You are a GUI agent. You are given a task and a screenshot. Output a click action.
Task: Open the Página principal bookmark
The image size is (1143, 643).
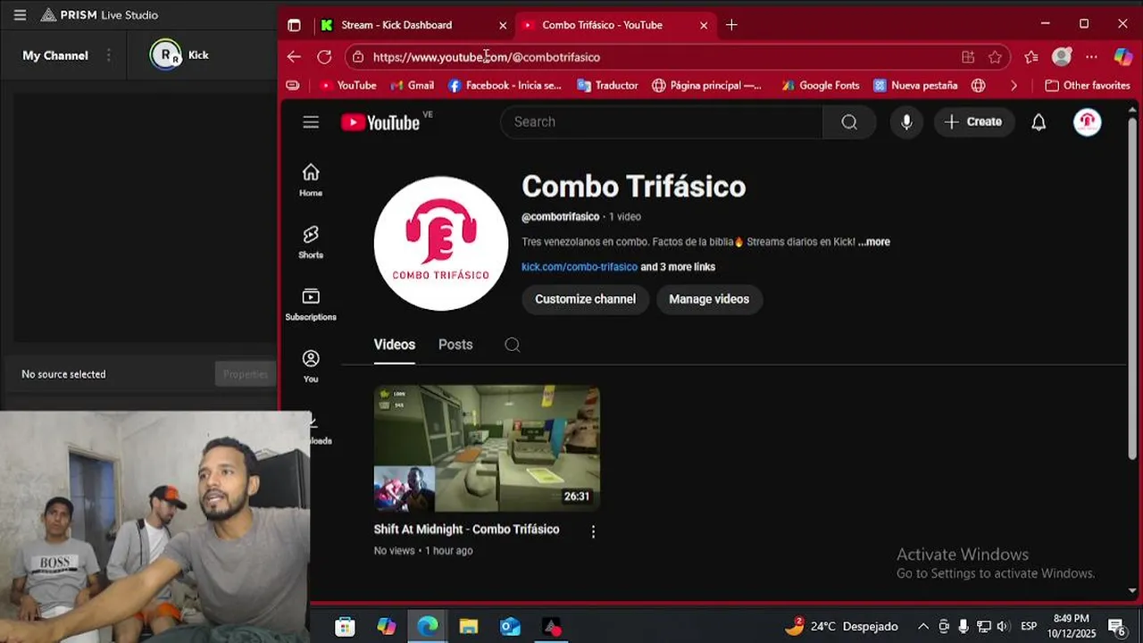707,86
